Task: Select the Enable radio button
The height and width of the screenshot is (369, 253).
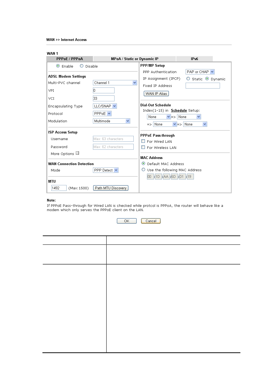Action: click(x=58, y=66)
